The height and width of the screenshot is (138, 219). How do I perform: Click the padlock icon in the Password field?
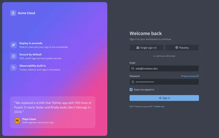click(x=133, y=82)
